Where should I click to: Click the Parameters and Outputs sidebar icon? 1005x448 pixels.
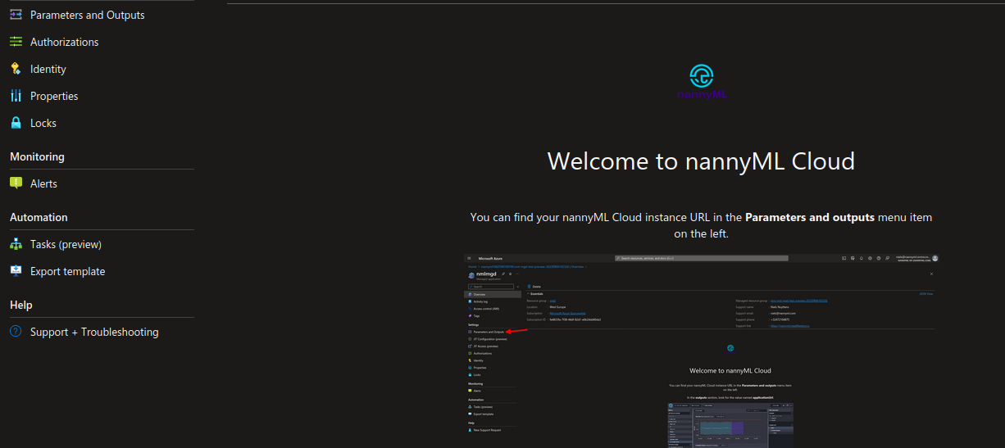pos(16,15)
